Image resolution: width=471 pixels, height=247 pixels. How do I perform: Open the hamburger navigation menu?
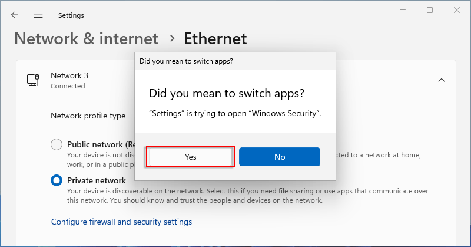(x=38, y=15)
